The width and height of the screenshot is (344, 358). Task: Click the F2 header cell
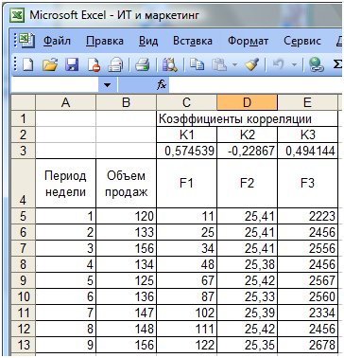click(247, 183)
